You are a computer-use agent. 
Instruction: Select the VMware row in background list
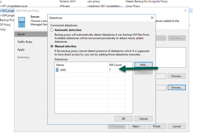[x=65, y=6]
